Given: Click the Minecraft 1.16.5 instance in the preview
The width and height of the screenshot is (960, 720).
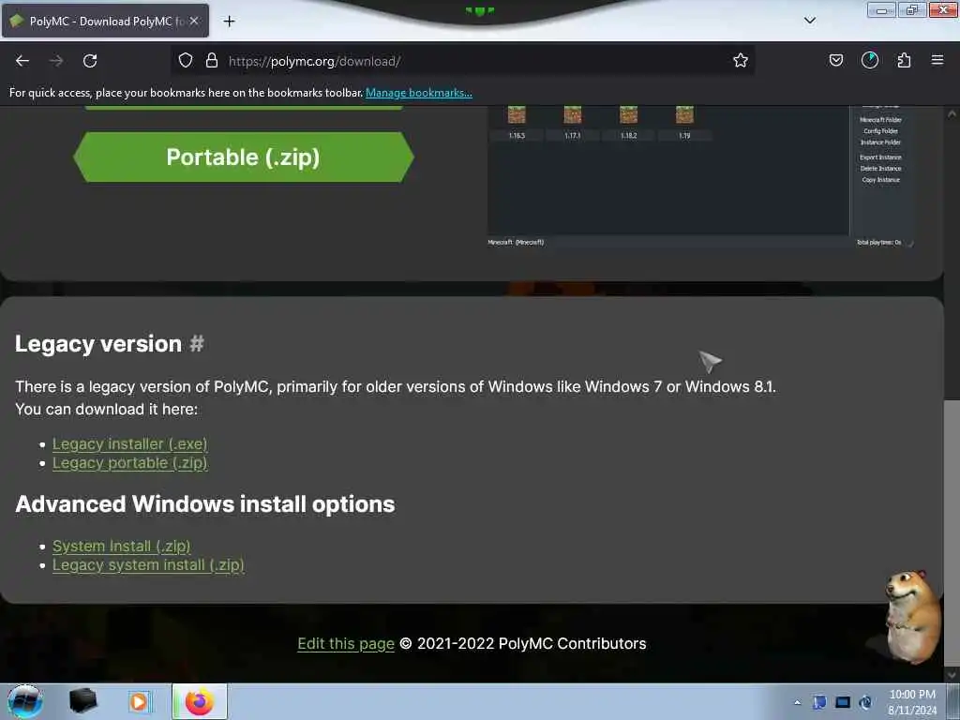Looking at the screenshot, I should tap(517, 123).
